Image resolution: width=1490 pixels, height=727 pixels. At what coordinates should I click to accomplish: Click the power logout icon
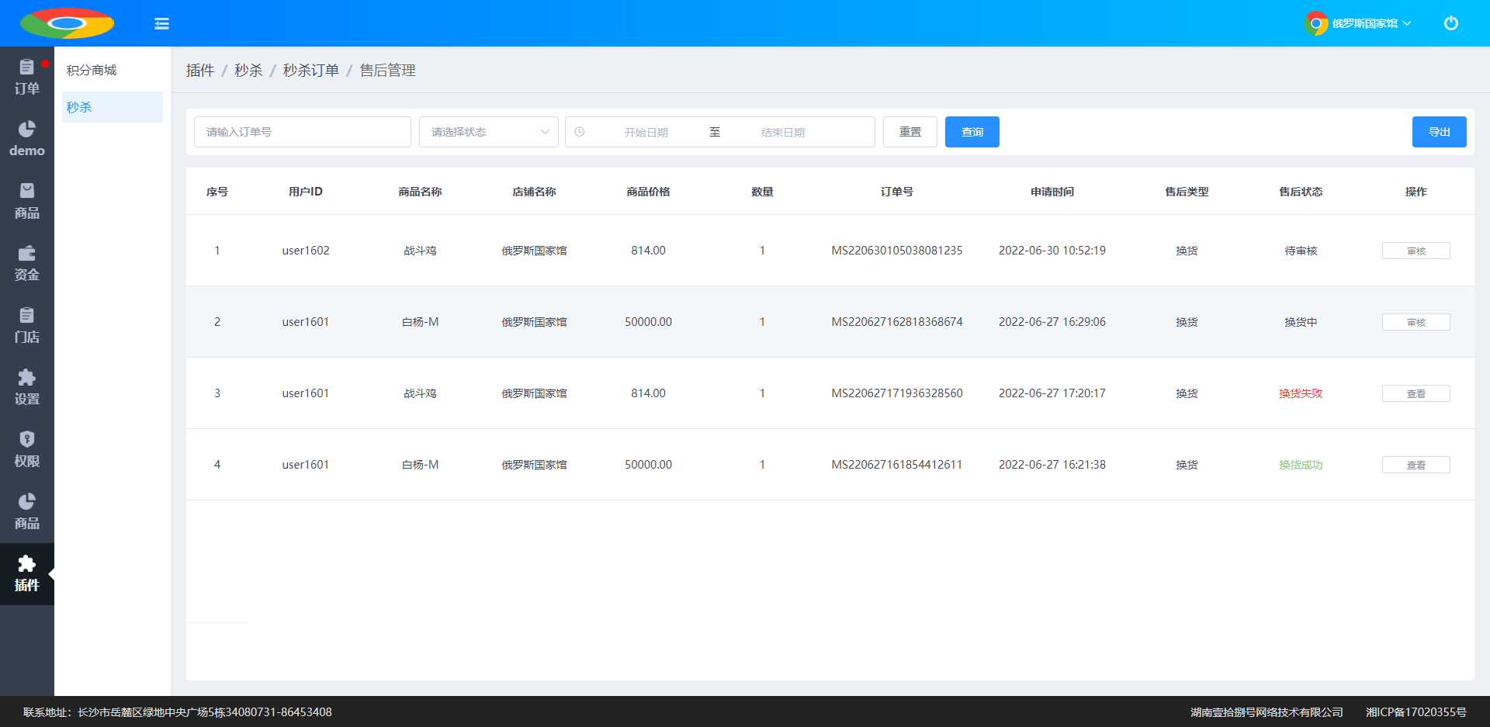(x=1450, y=23)
